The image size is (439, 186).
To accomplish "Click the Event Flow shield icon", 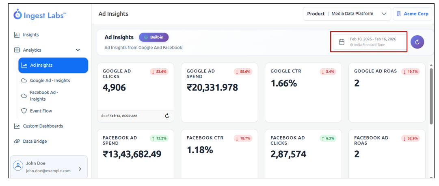I will click(x=24, y=111).
